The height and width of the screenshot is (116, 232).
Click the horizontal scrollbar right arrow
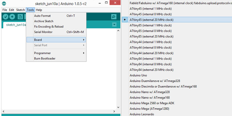[x=114, y=111]
